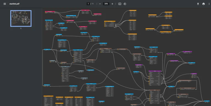
Task: Click the current page number field
Action: [x=88, y=4]
